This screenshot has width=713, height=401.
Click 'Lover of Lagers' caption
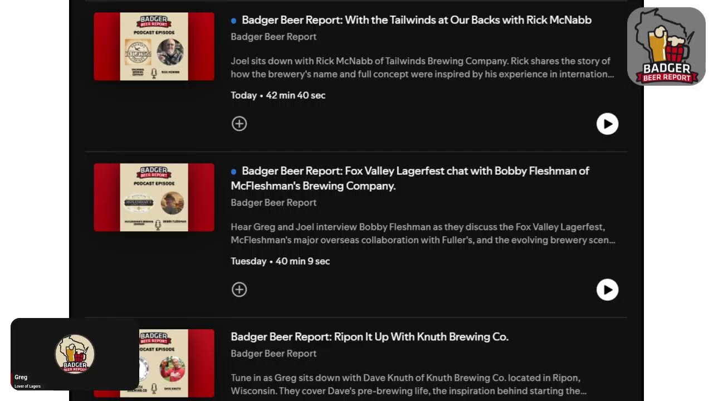27,386
